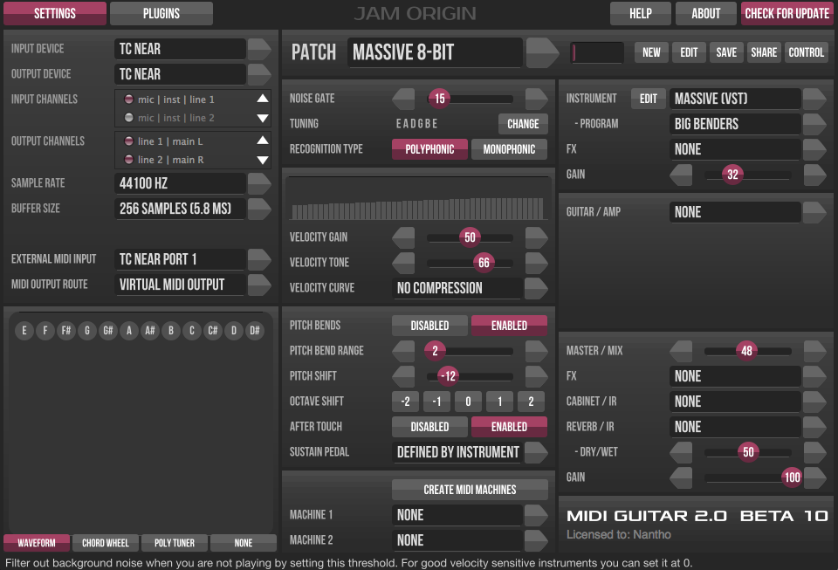Click the Create MIDI Machines button

[470, 489]
